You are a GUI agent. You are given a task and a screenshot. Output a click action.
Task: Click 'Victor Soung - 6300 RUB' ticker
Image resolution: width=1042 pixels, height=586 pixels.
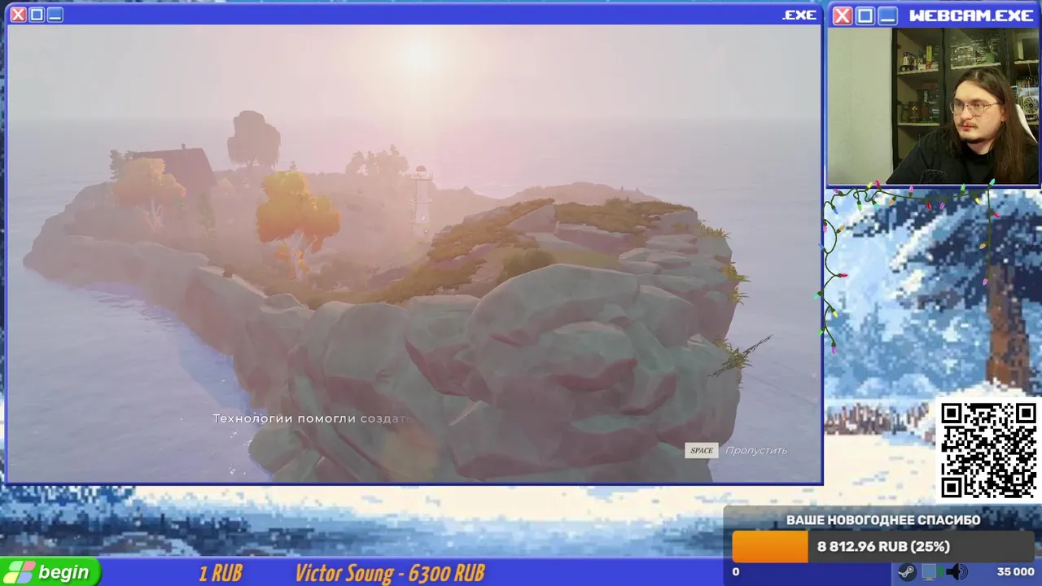390,573
